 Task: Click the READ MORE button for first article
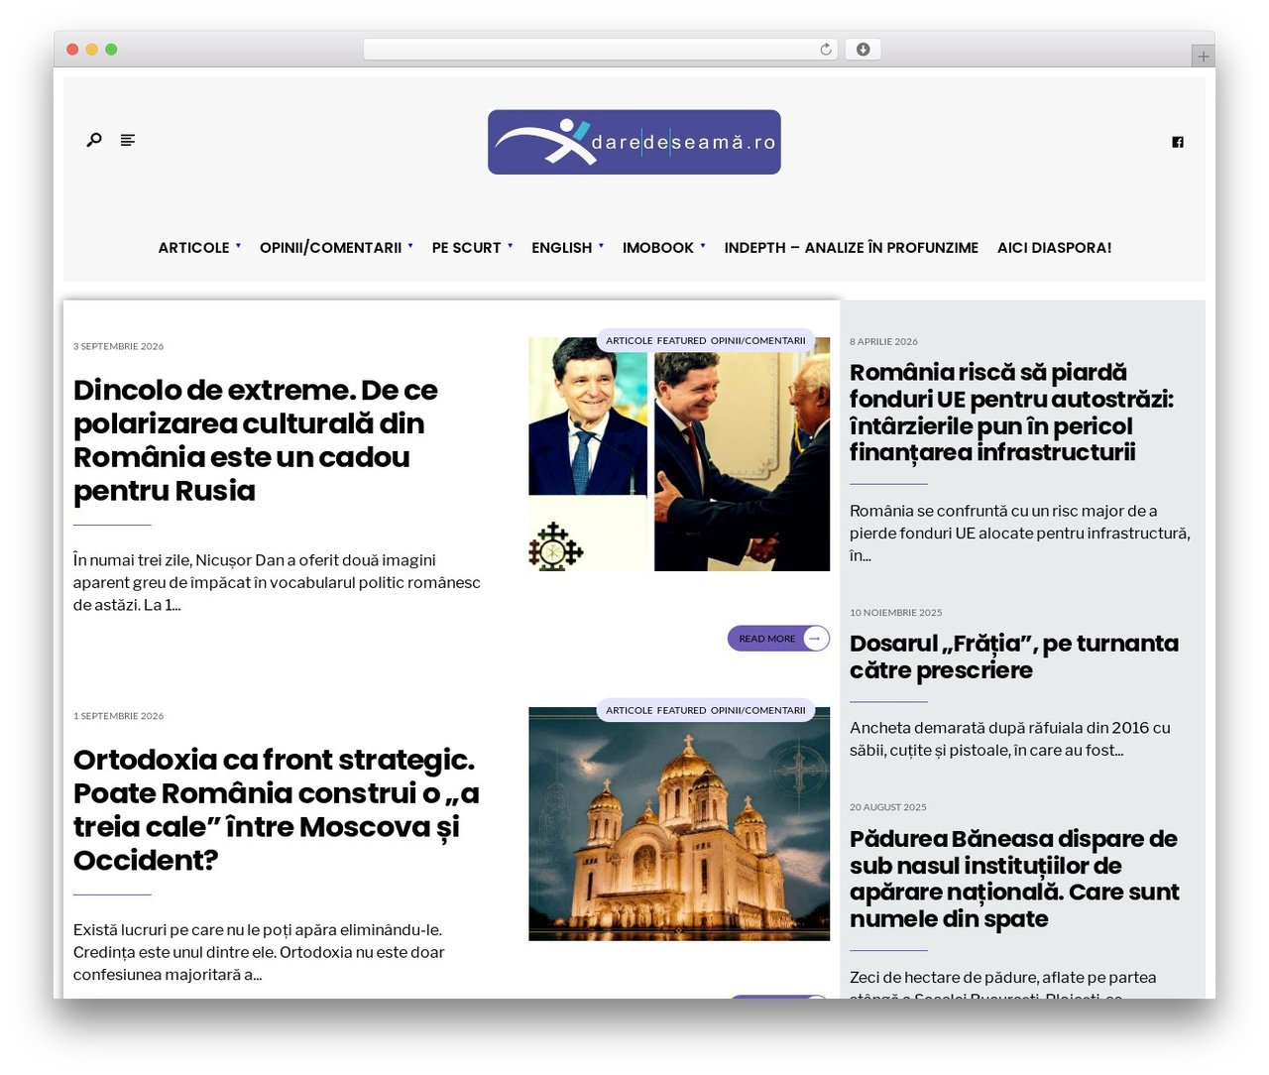click(778, 639)
